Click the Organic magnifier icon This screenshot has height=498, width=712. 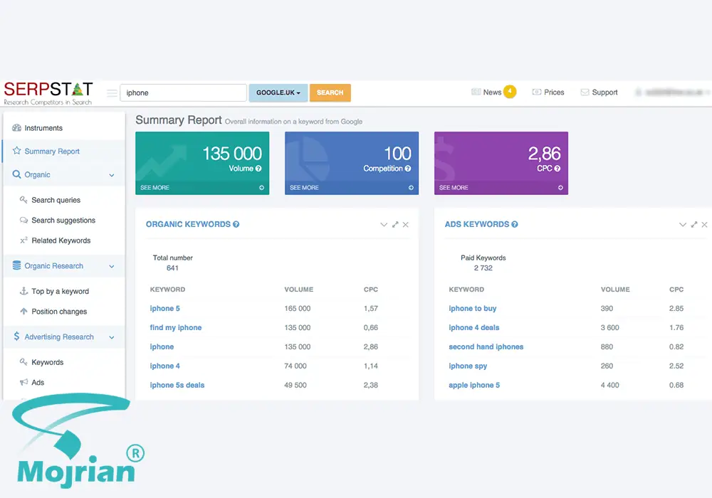tap(17, 174)
